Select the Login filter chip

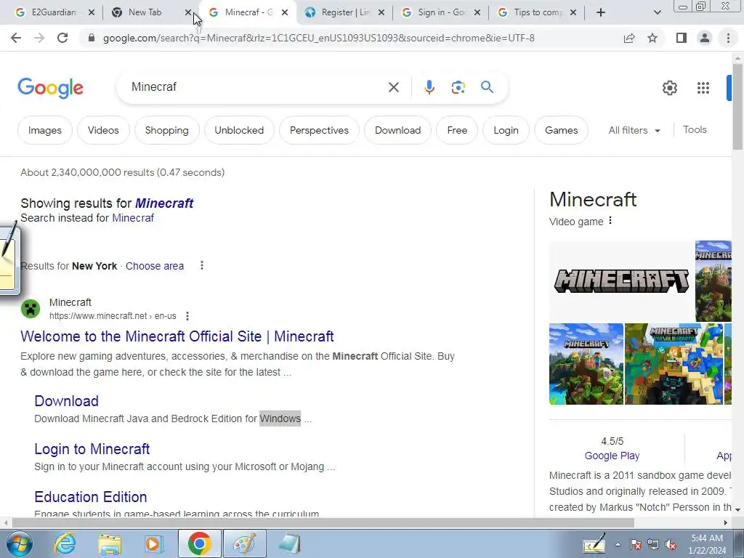506,130
